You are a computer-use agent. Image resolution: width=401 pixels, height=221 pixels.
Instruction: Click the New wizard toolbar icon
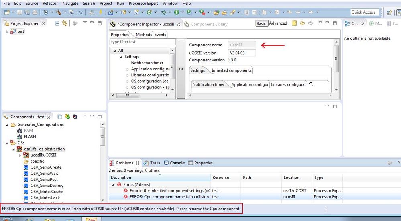(x=7, y=12)
